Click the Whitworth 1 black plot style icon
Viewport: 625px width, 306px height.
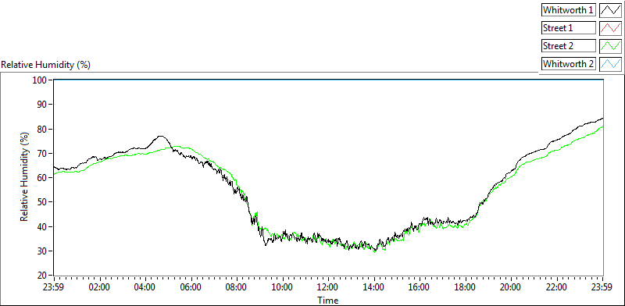[610, 10]
